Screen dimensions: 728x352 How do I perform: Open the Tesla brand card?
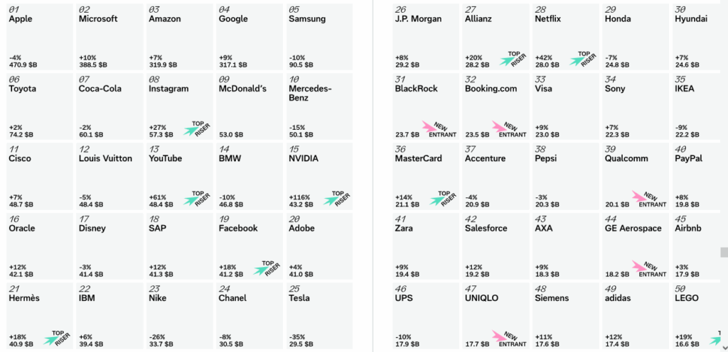[x=319, y=315]
